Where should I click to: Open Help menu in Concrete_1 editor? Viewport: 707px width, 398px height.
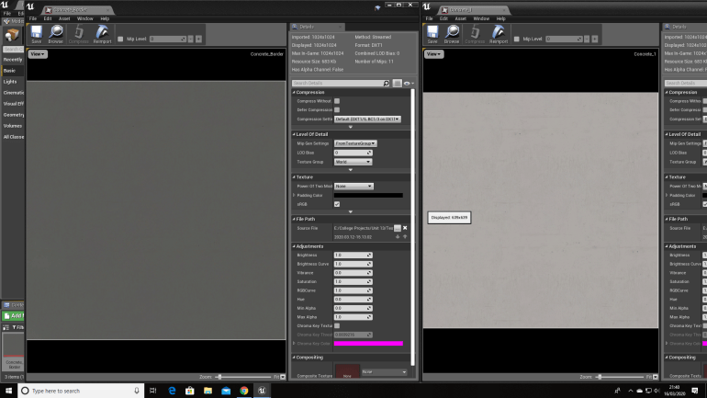click(501, 18)
